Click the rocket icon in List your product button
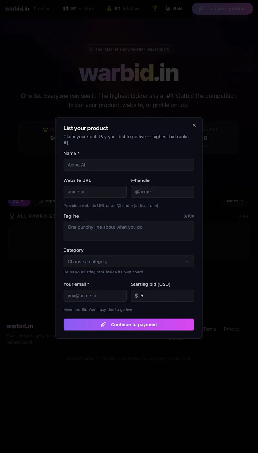Viewport: 258px width, 453px height. [201, 9]
